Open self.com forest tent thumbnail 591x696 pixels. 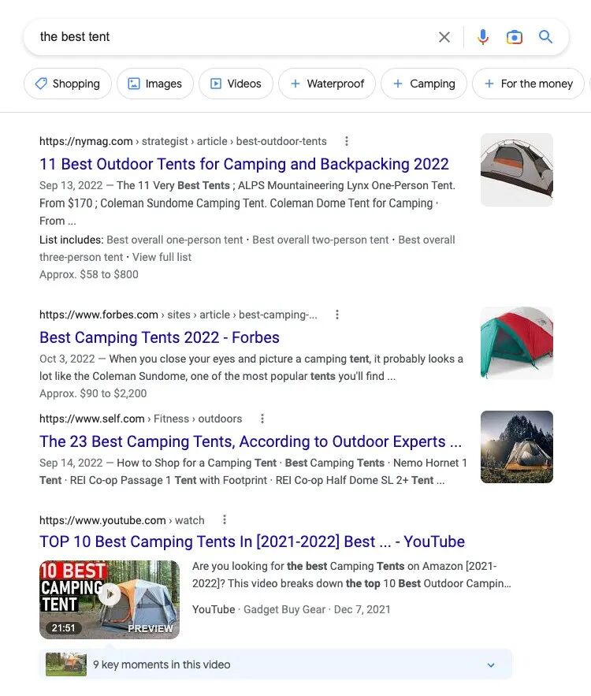pyautogui.click(x=517, y=447)
